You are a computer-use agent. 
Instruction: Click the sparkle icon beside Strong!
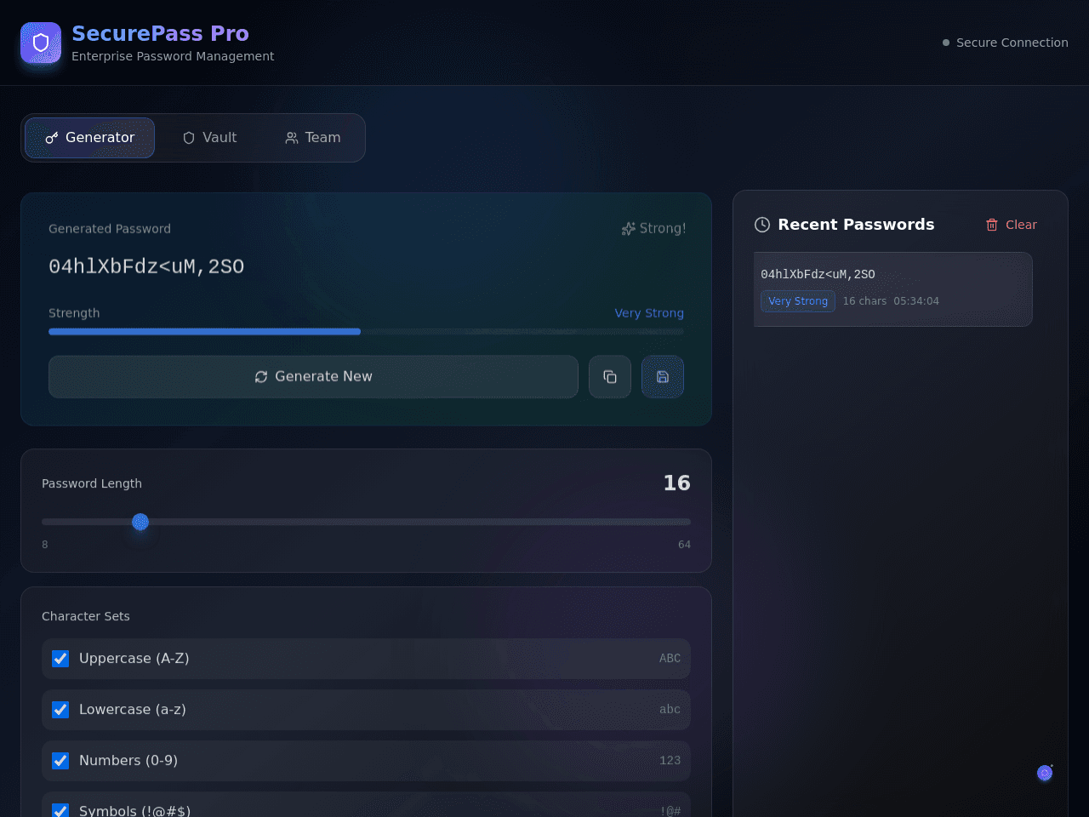pyautogui.click(x=629, y=228)
